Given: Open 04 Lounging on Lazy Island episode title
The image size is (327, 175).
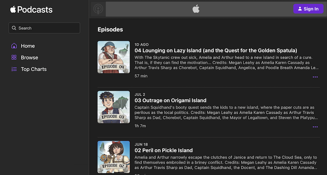Looking at the screenshot, I should click(216, 51).
